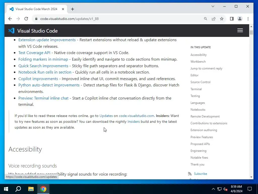The image size is (258, 194).
Task: Reload the current page
Action: (x=26, y=19)
